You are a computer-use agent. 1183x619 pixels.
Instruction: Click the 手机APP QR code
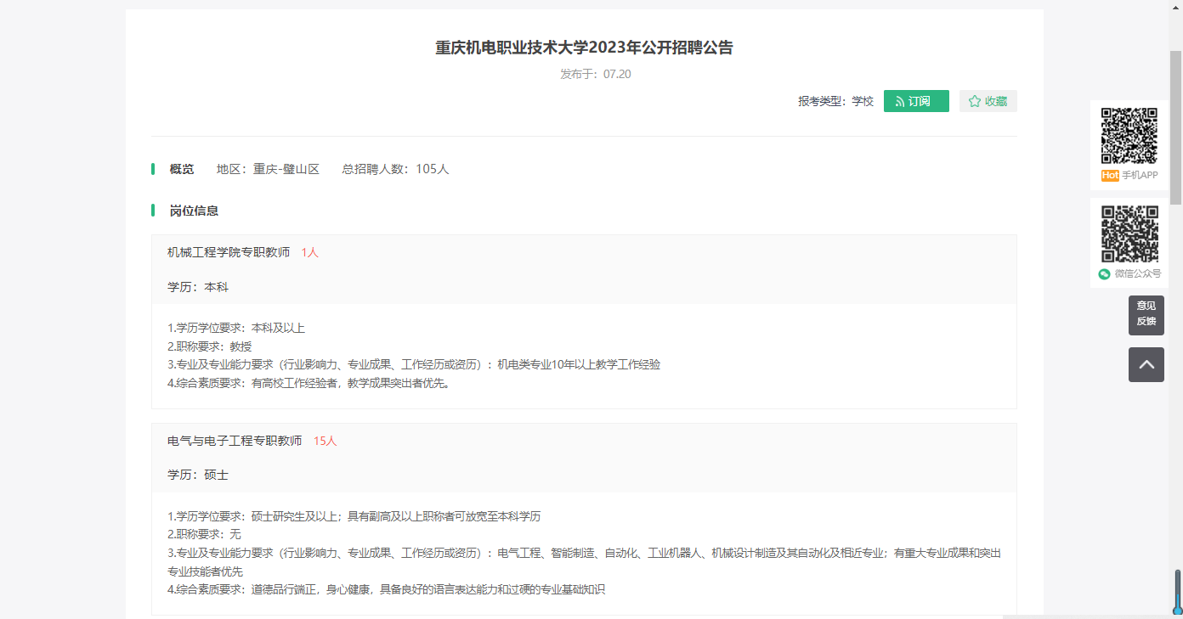[1129, 135]
